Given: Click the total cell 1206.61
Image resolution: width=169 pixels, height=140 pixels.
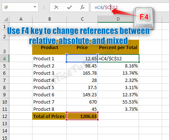Looking at the screenshot, I should [x=82, y=116].
